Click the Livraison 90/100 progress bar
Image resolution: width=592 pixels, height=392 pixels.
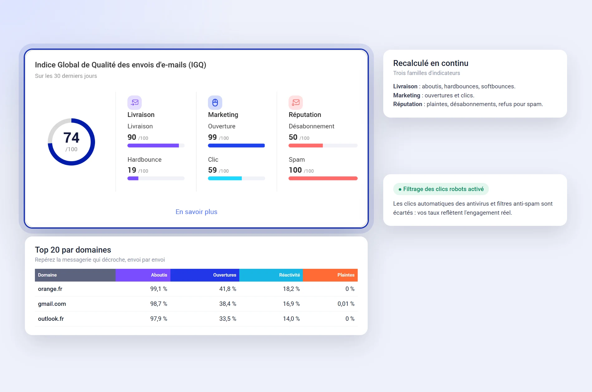[156, 146]
